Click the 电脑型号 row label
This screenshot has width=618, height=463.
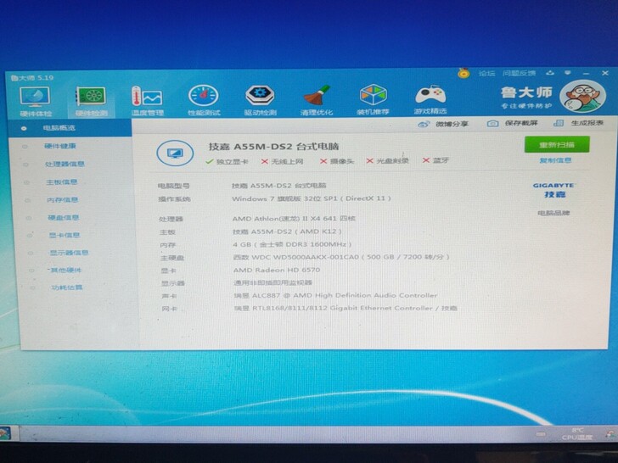pyautogui.click(x=173, y=186)
